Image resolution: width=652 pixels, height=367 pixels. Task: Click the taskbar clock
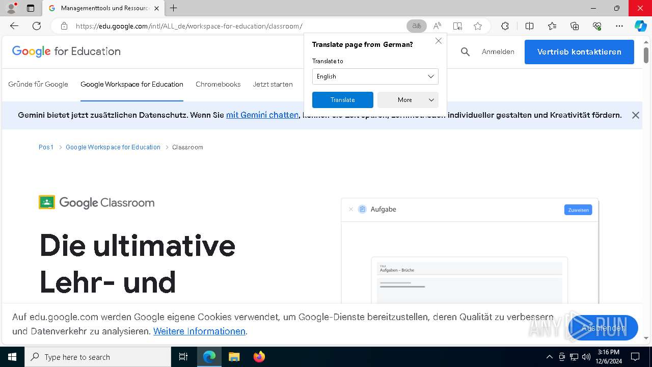(609, 357)
